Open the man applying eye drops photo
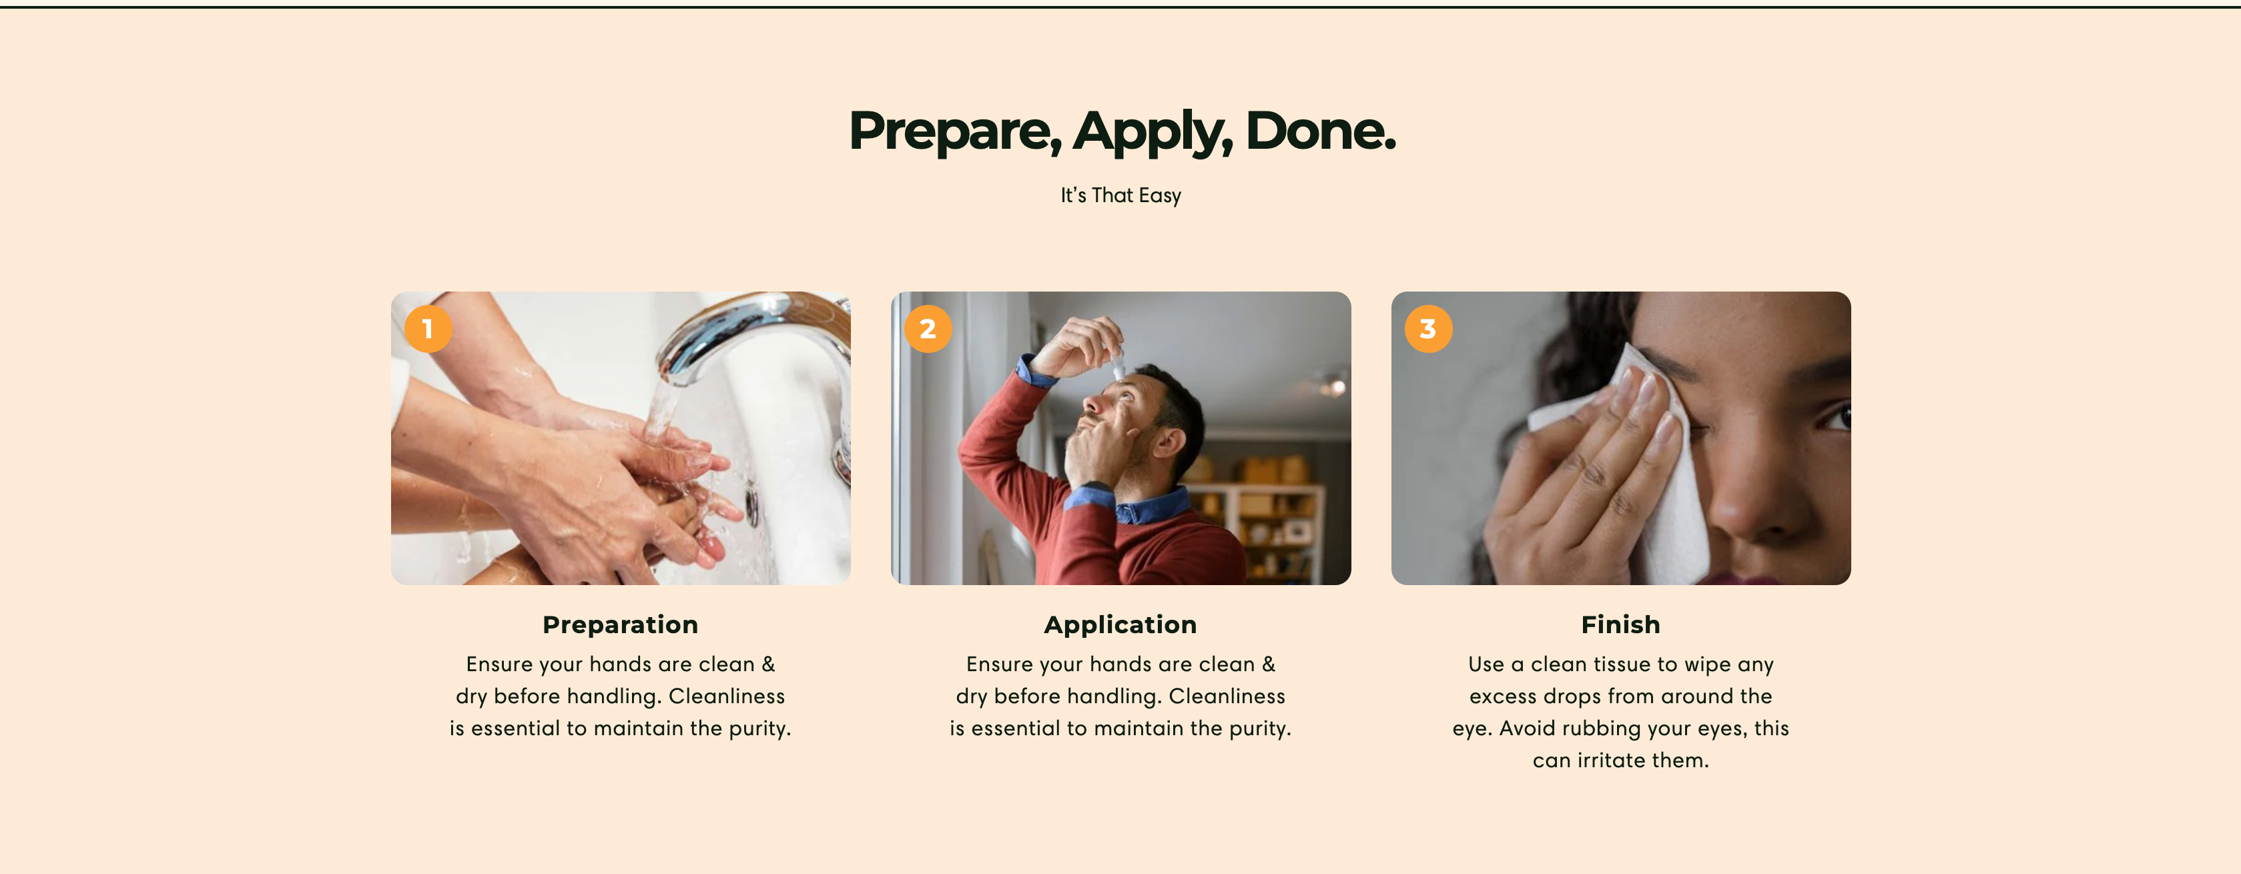 [x=1120, y=438]
